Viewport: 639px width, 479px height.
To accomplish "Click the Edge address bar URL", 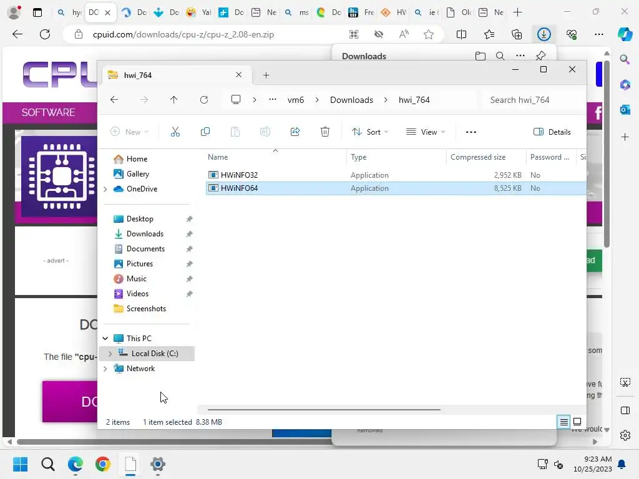I will [x=183, y=35].
